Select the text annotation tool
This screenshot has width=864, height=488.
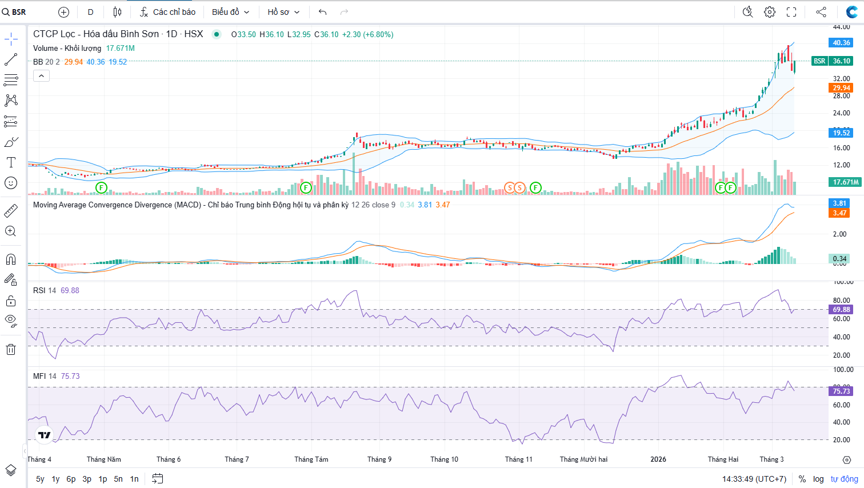11,162
